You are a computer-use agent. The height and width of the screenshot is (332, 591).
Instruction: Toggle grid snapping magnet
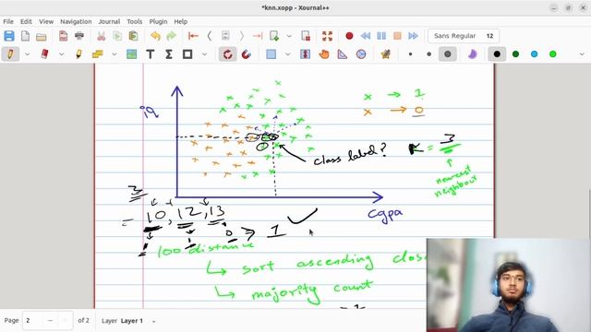coord(247,54)
